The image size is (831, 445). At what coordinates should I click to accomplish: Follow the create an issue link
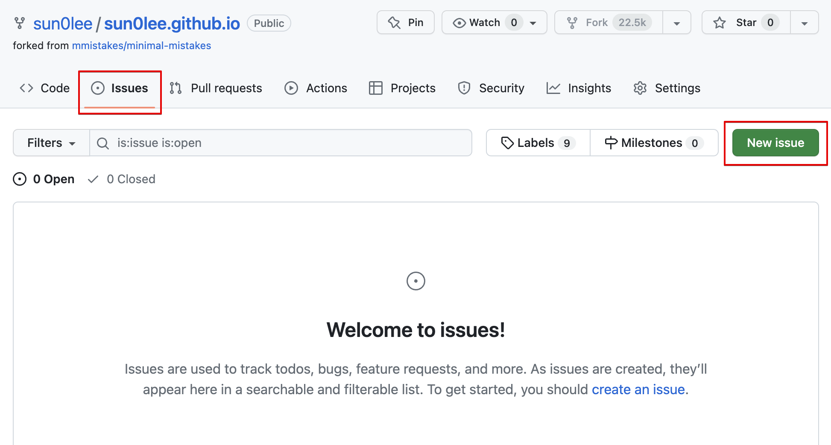[638, 389]
